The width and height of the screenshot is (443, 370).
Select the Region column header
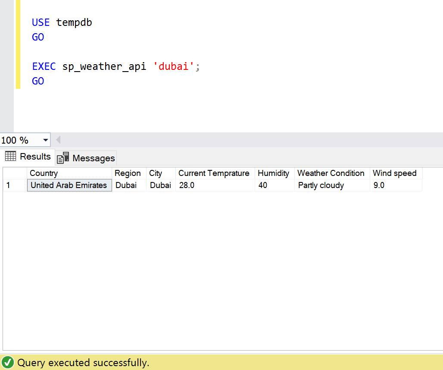[x=128, y=173]
